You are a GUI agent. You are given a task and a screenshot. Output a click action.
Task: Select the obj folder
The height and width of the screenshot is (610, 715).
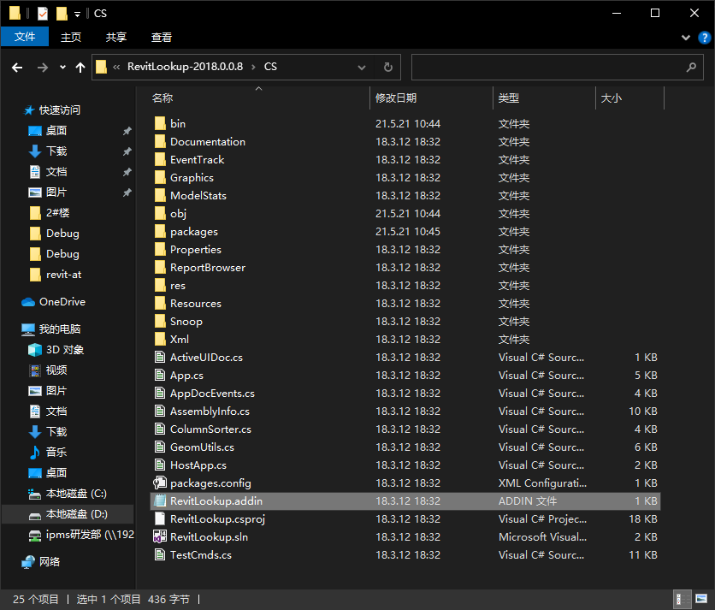coord(178,214)
